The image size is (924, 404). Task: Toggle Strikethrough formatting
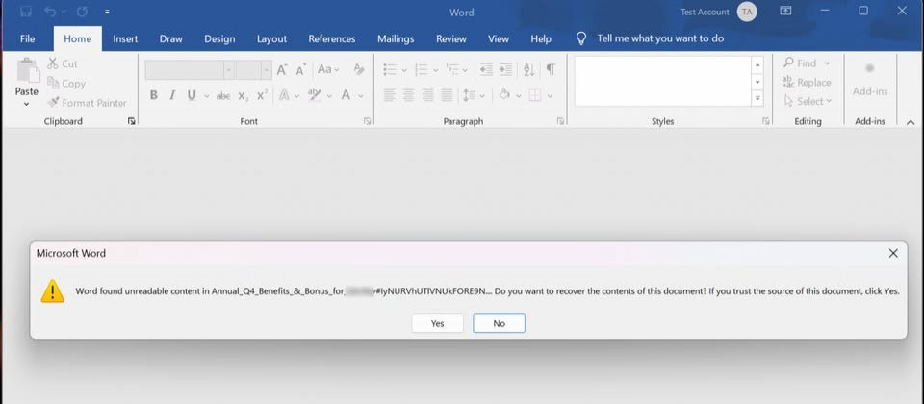tap(223, 95)
